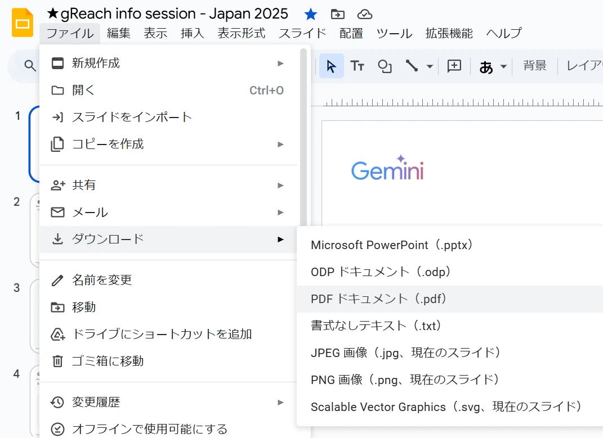Expand the ダウンロード submenu arrow

(x=281, y=240)
